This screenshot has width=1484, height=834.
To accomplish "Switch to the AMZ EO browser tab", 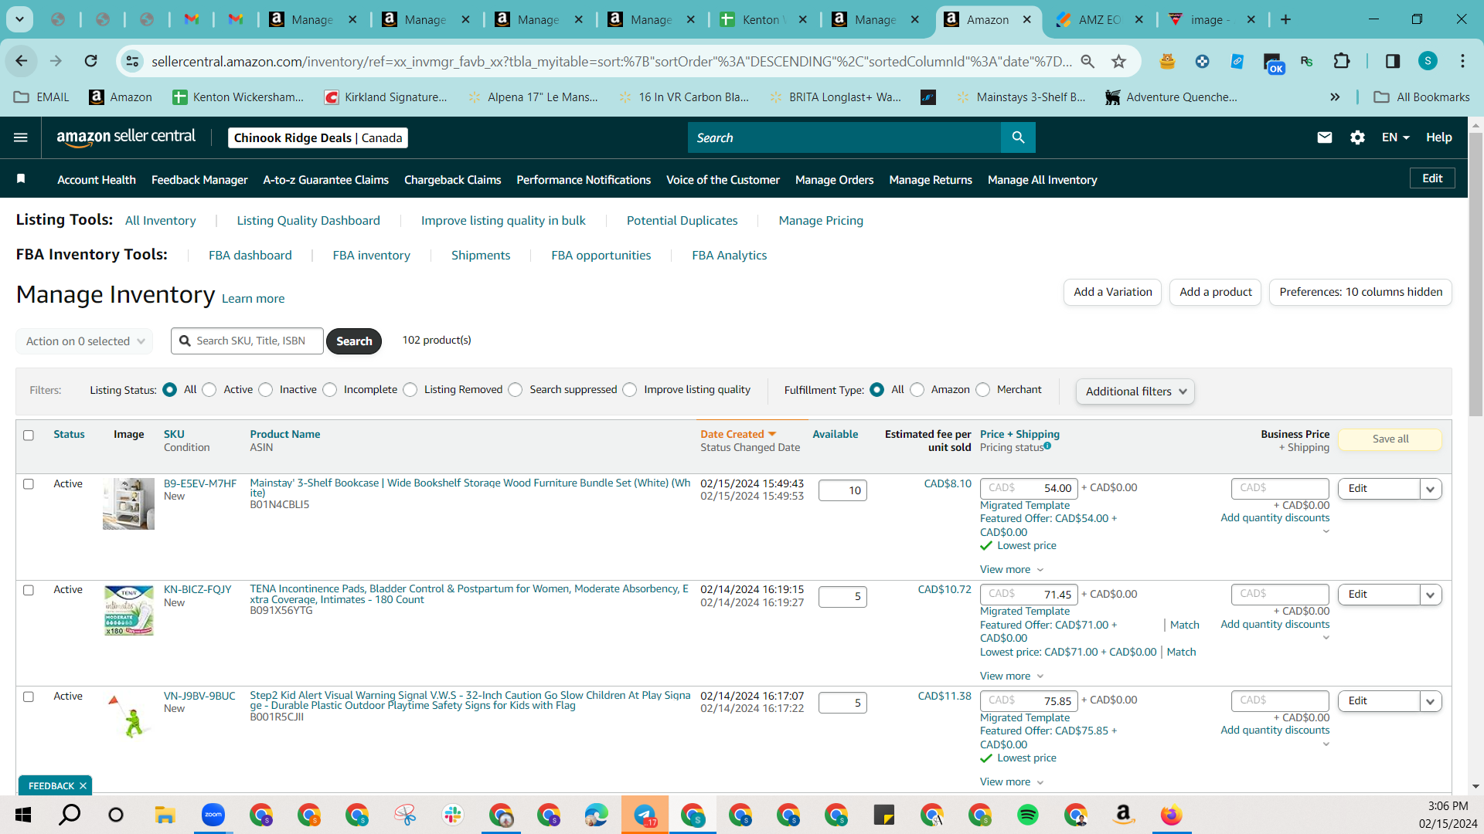I will pyautogui.click(x=1098, y=19).
